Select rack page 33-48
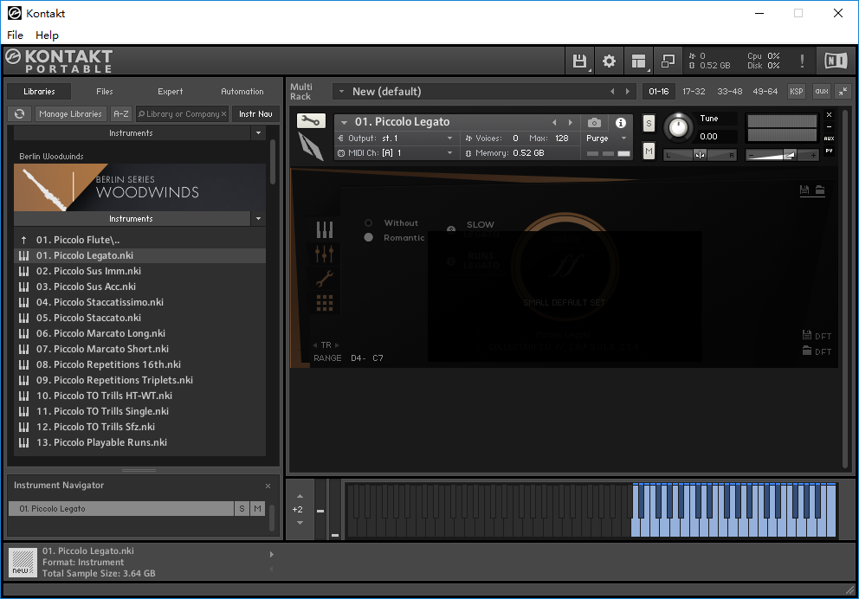The height and width of the screenshot is (599, 859). (730, 92)
